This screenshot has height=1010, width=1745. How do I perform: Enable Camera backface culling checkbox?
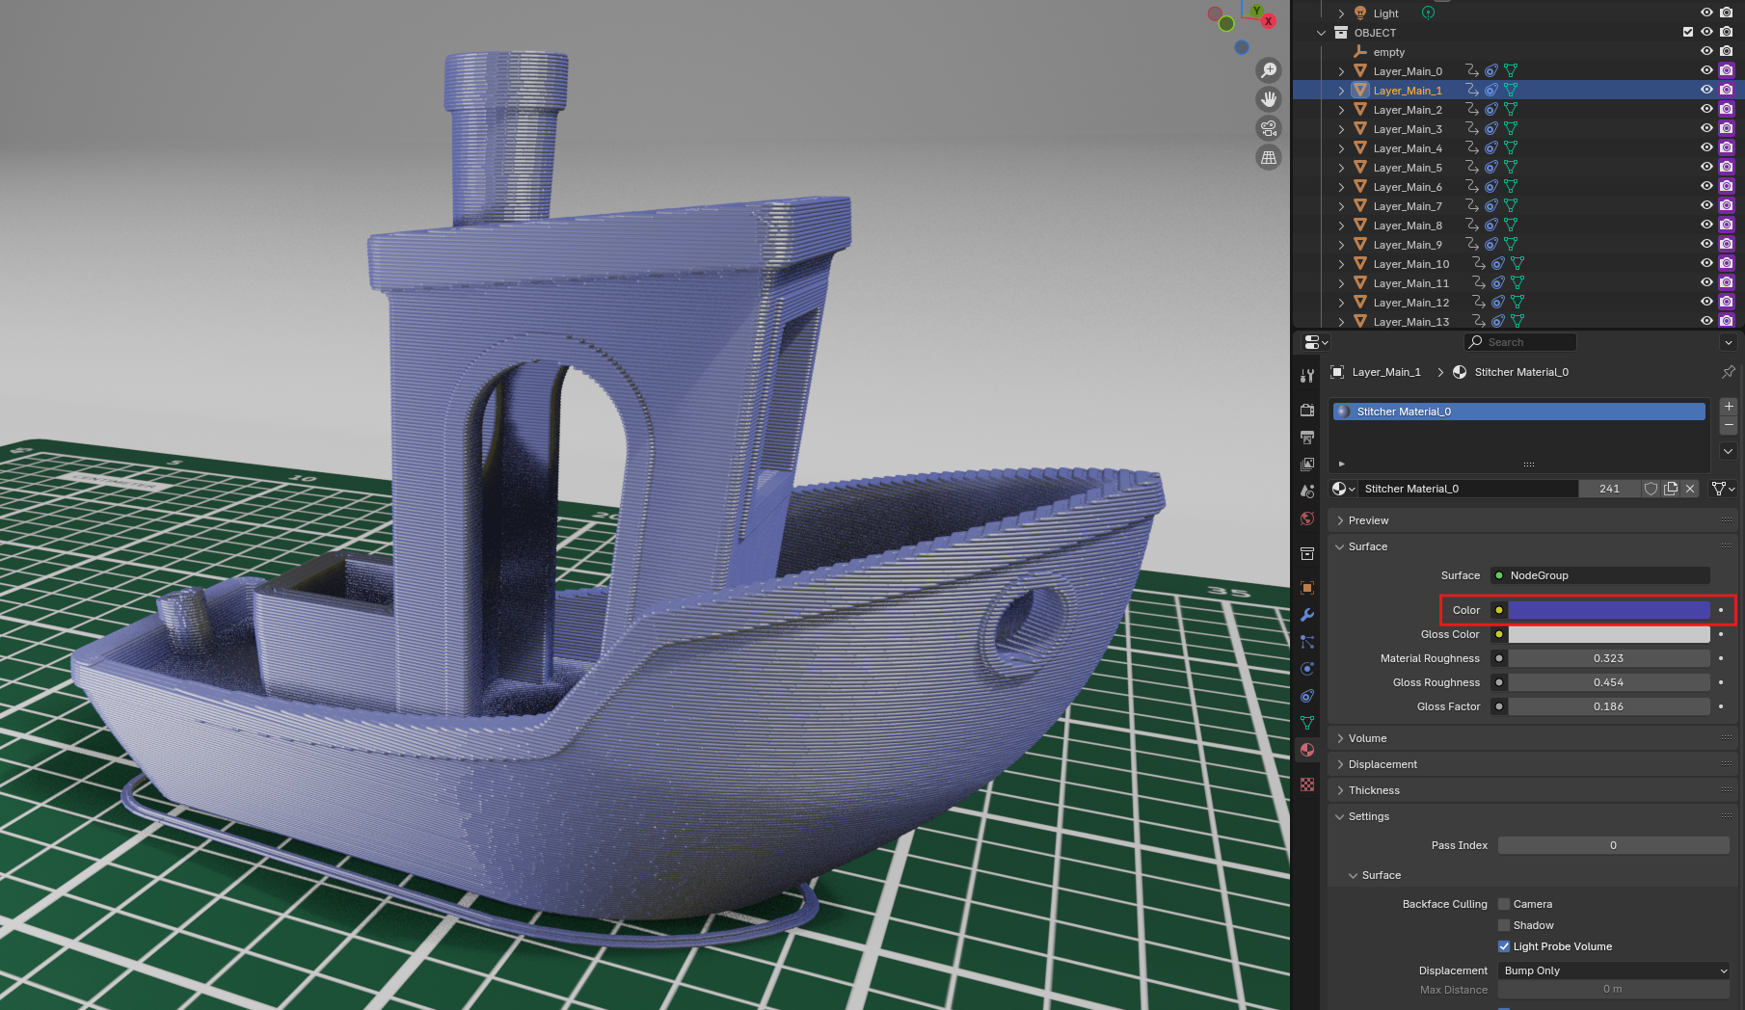pos(1504,904)
